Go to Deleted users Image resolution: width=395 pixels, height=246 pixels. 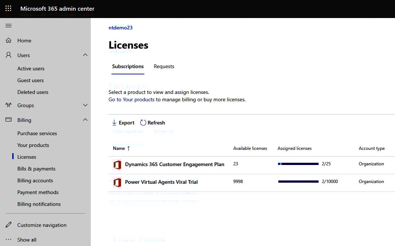click(33, 92)
